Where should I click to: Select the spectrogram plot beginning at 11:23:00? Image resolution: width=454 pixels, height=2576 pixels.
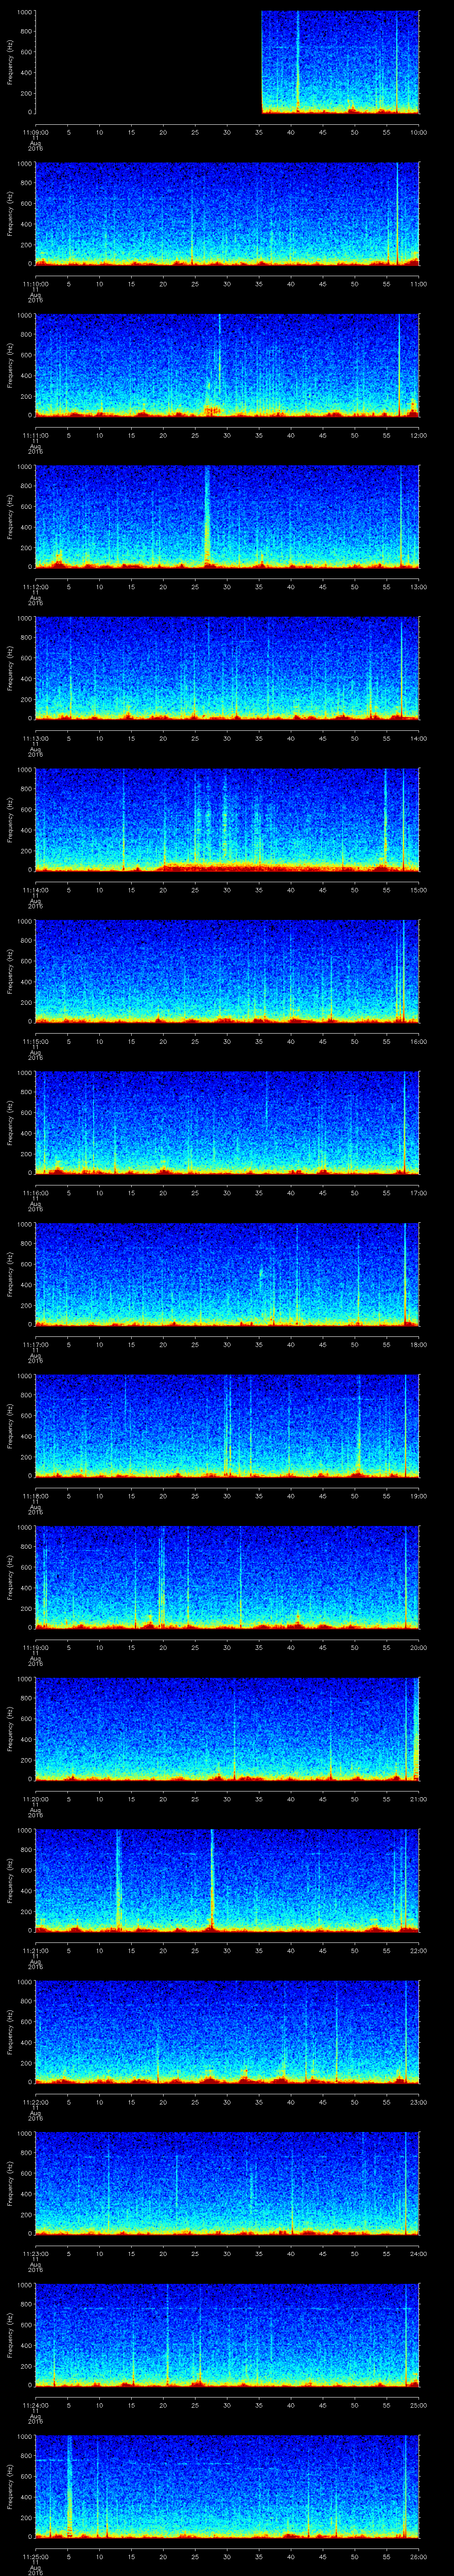(x=227, y=2183)
